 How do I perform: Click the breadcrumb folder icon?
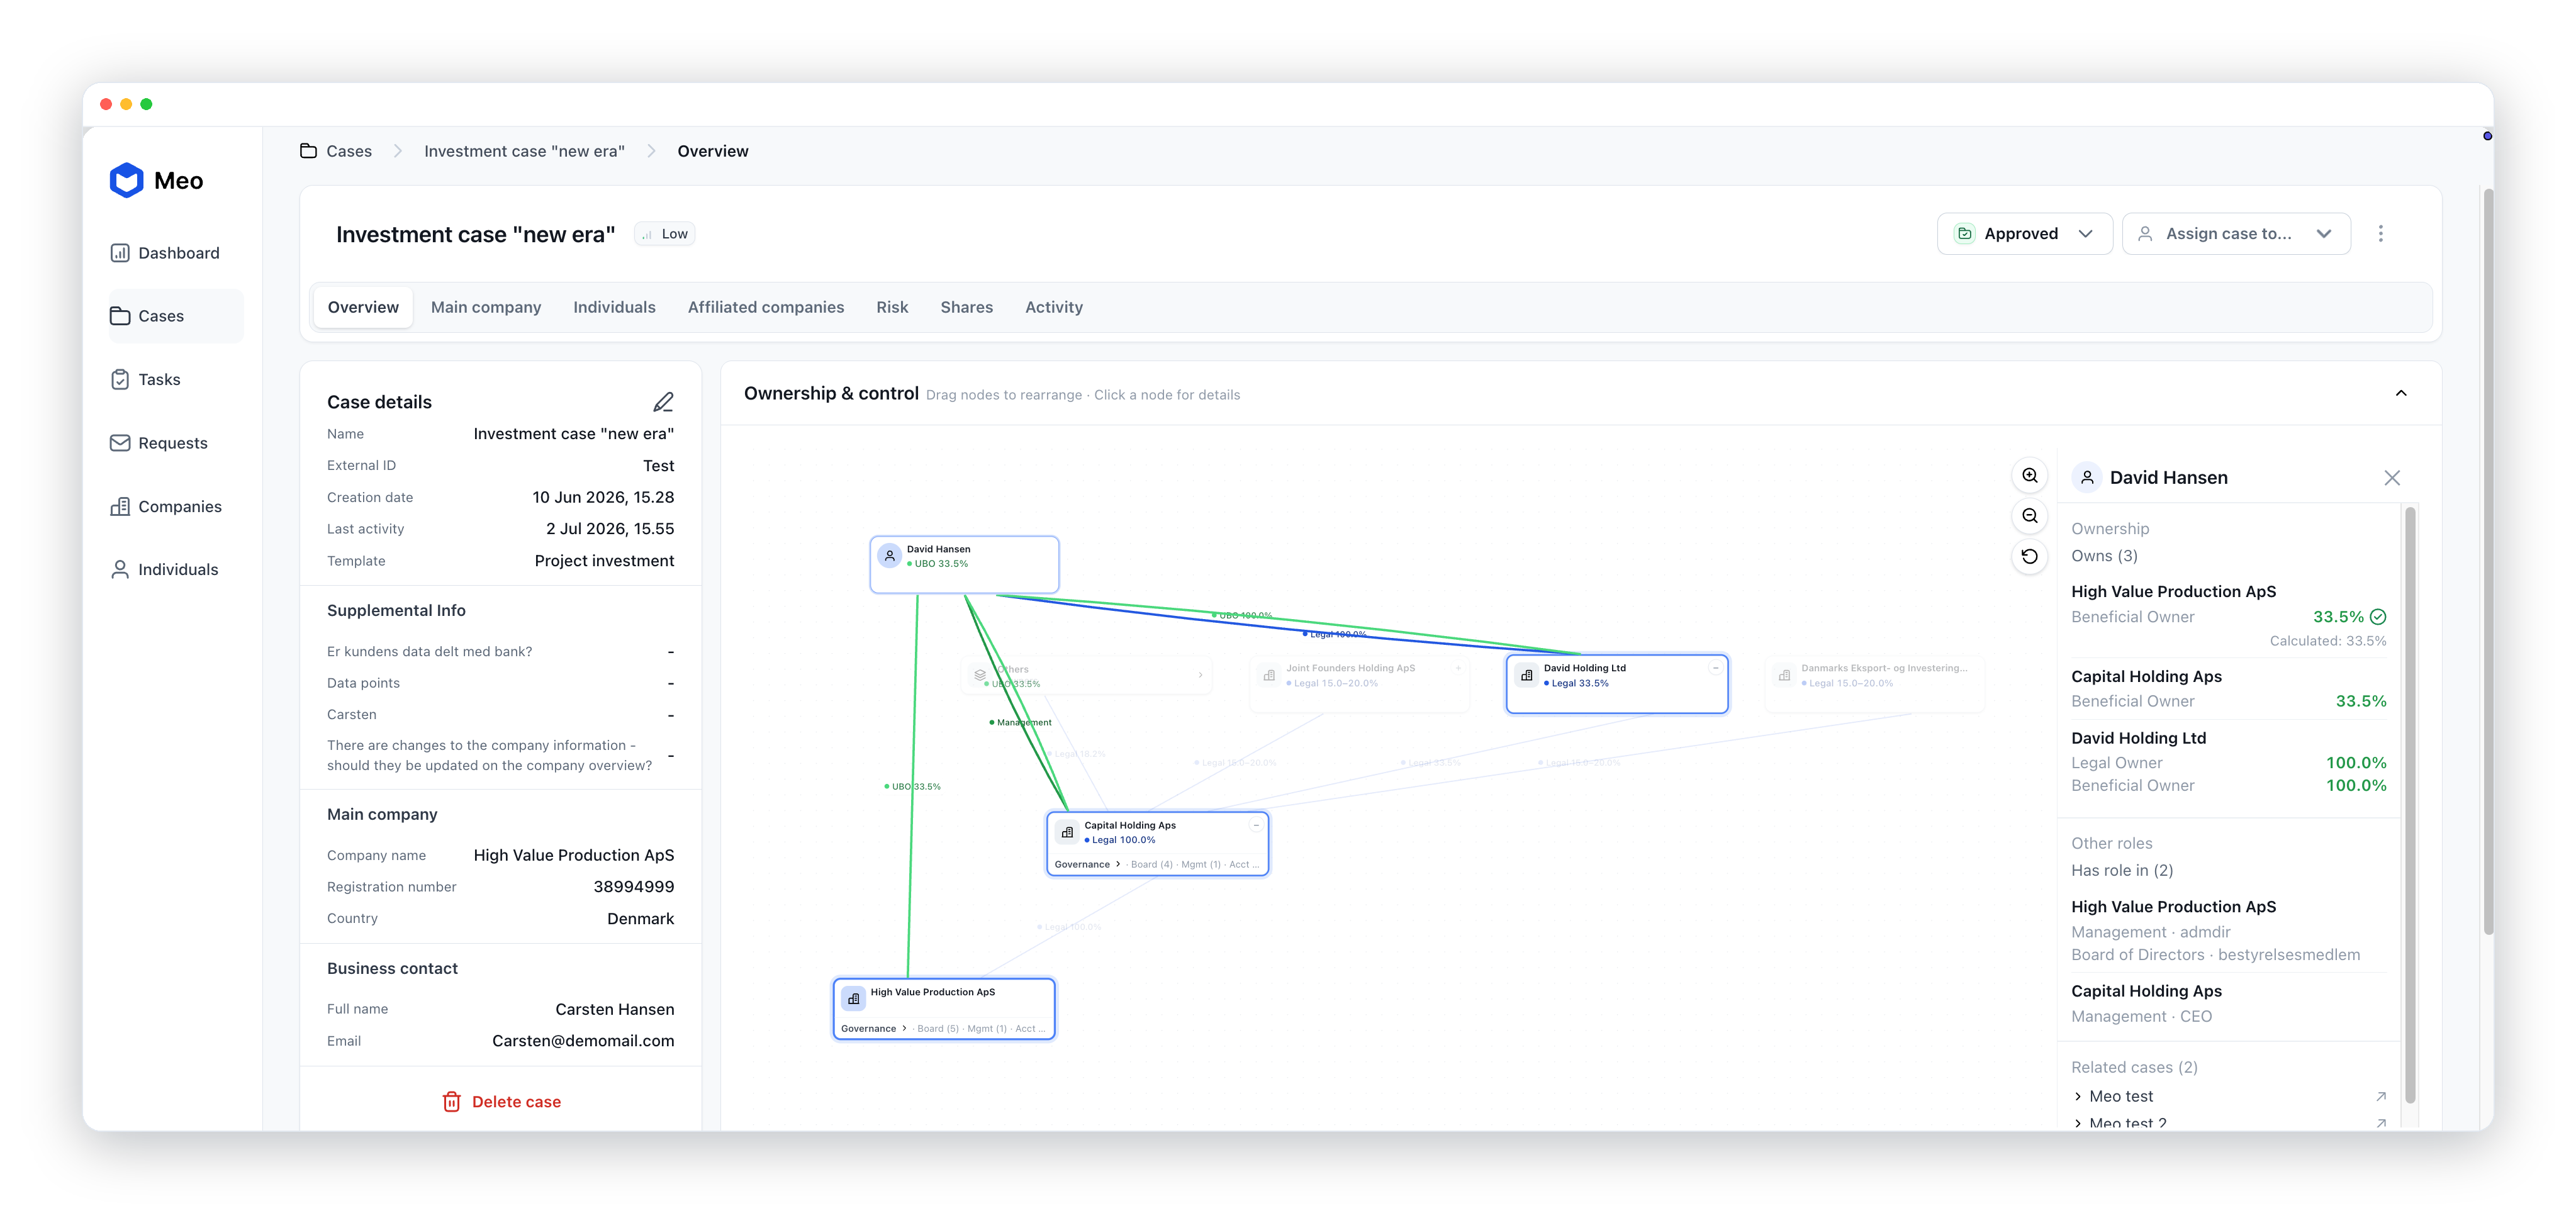[x=309, y=151]
